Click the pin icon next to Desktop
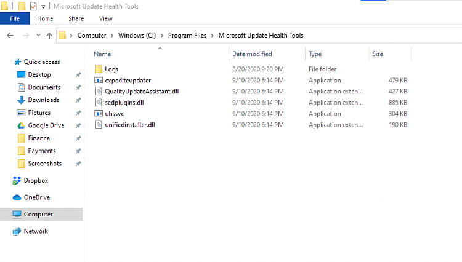 point(78,74)
